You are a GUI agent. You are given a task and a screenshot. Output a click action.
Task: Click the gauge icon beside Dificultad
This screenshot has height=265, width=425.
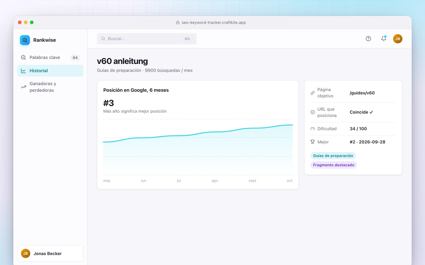[312, 129]
